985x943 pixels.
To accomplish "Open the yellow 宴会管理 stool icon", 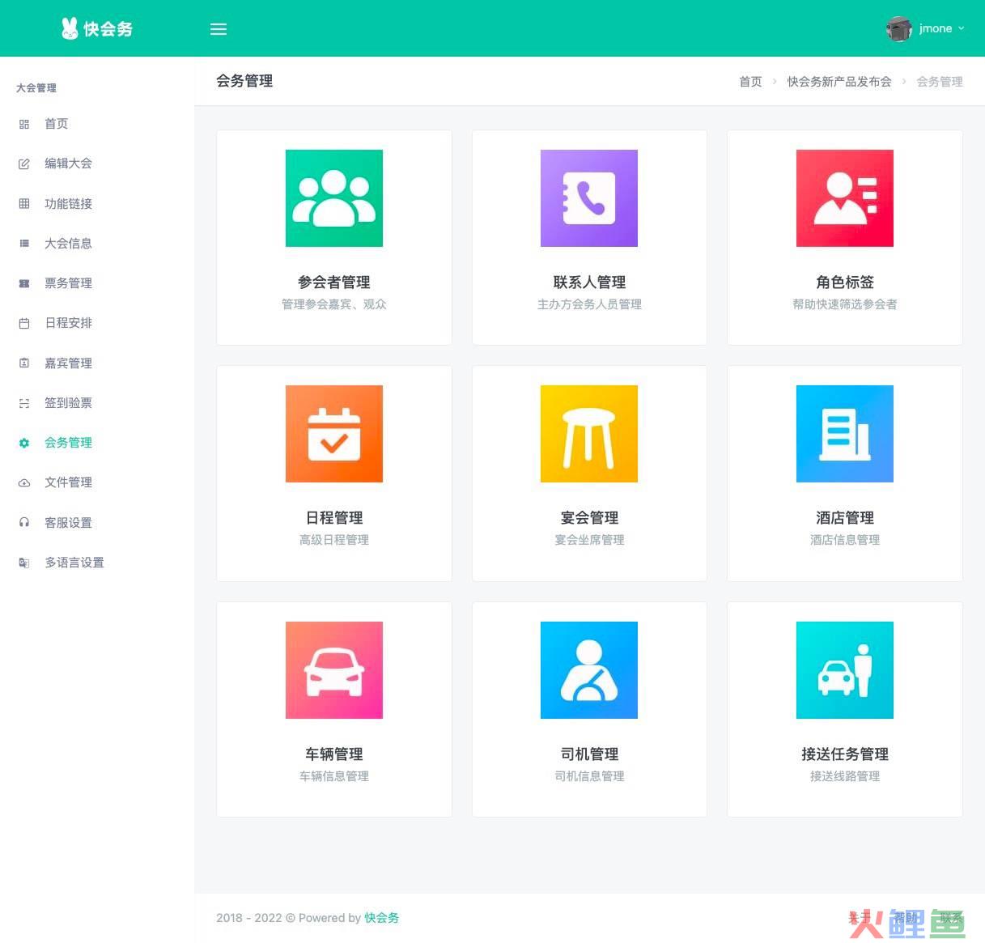I will tap(589, 434).
